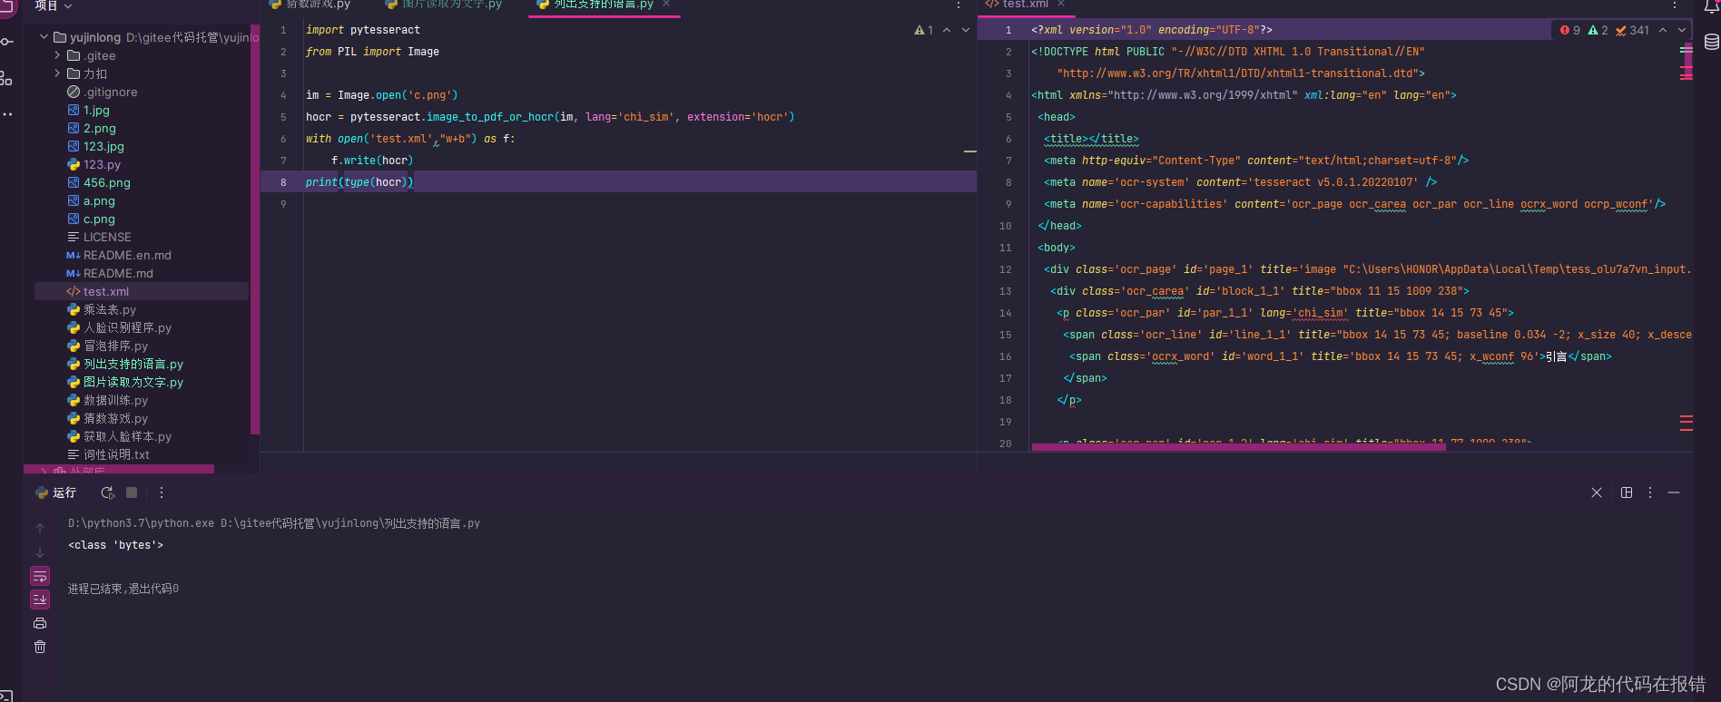Viewport: 1721px width, 702px height.
Task: Select 2.png in project tree
Action: tap(92, 128)
